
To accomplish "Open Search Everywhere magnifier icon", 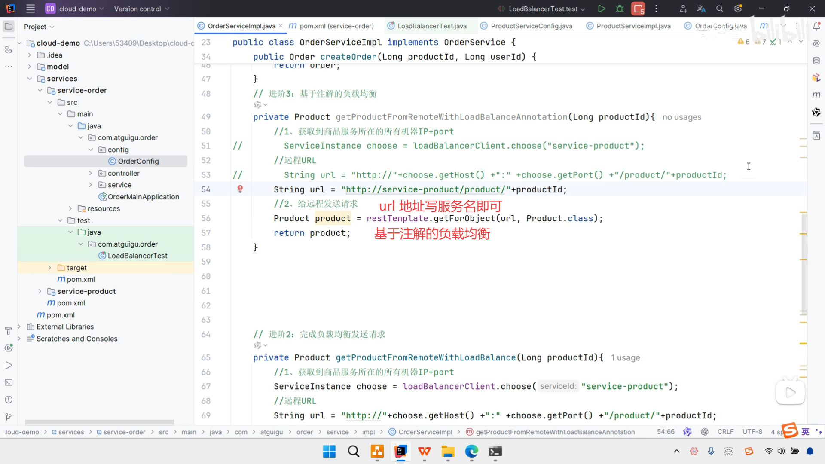I will point(719,9).
